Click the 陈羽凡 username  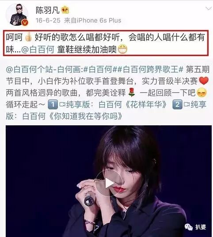(48, 10)
